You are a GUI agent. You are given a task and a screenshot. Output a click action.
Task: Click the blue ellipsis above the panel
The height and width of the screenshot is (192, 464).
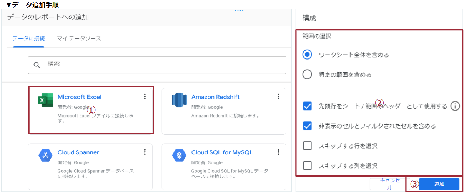coord(239,10)
